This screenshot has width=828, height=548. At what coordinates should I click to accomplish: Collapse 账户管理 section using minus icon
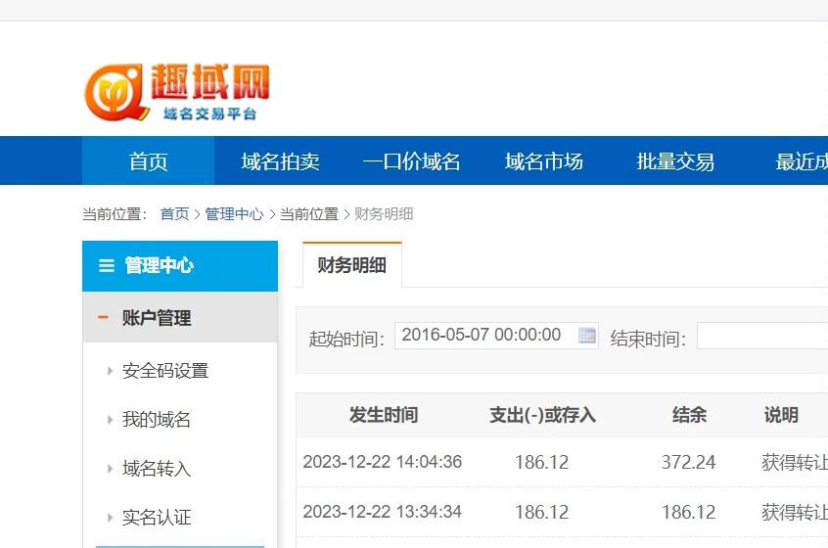(x=104, y=317)
